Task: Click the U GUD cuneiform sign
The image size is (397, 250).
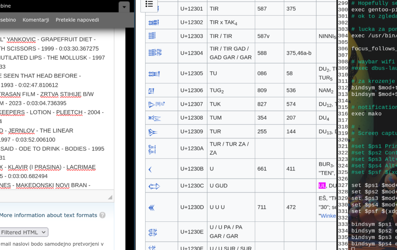Action: coord(154,186)
